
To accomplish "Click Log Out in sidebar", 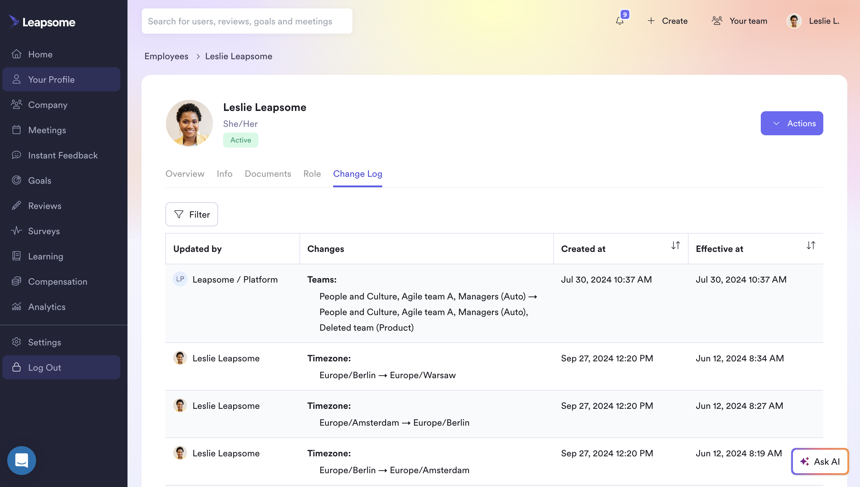I will 61,367.
